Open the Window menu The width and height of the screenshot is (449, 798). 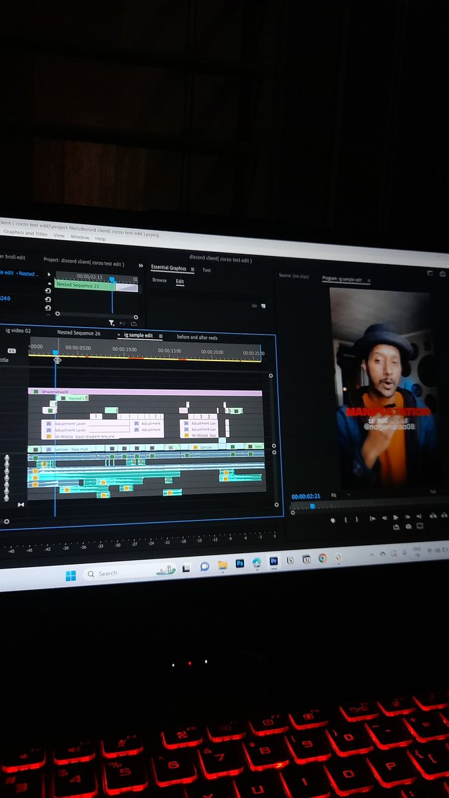(x=80, y=237)
